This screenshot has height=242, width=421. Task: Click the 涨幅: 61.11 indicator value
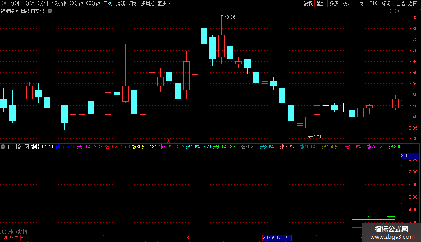pos(42,147)
